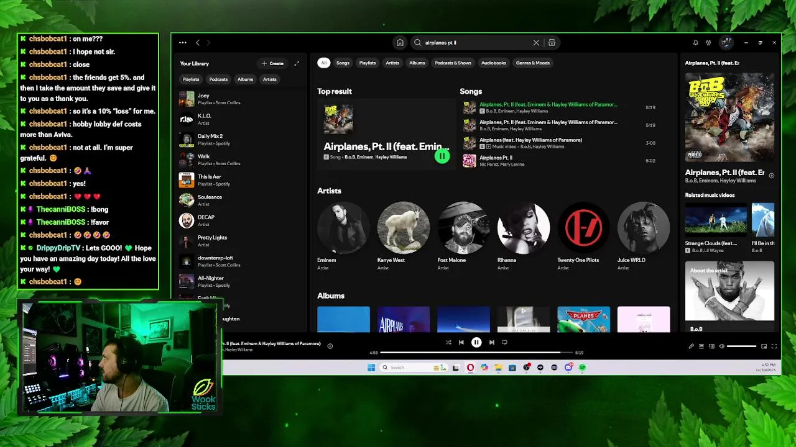Open Genres & Moods filter

[x=533, y=63]
